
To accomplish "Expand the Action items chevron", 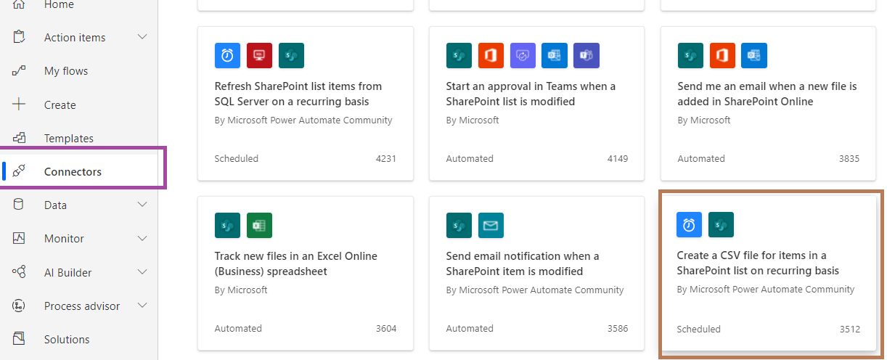I will pyautogui.click(x=142, y=37).
